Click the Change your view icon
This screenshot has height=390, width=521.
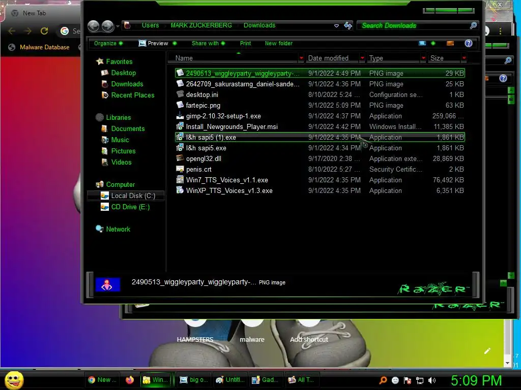coord(422,43)
